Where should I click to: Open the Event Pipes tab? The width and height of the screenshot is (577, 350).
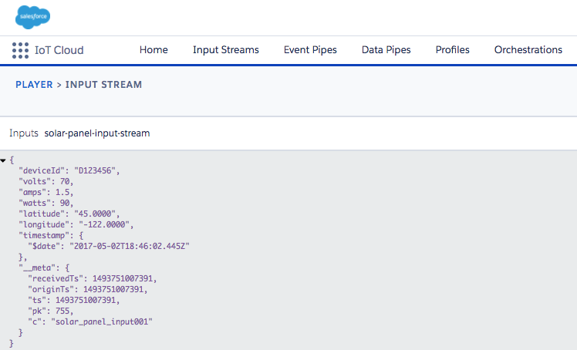310,50
